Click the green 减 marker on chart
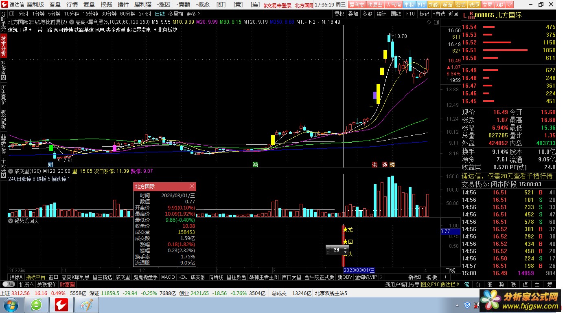This screenshot has height=313, width=565. tap(255, 164)
